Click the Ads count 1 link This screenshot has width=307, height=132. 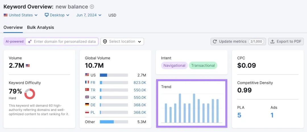click(272, 115)
